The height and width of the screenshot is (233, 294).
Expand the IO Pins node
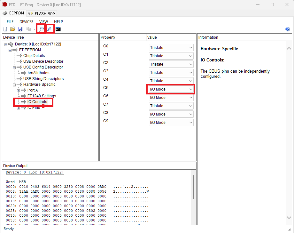click(x=19, y=108)
